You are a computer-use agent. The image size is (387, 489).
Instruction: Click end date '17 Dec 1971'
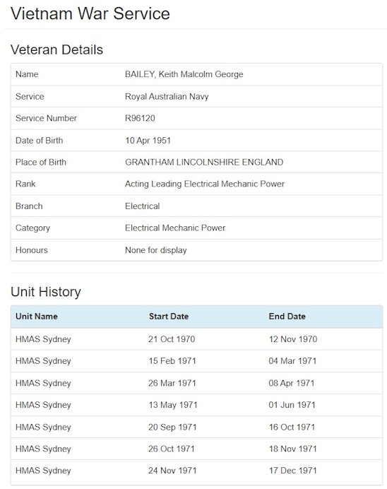(x=293, y=471)
